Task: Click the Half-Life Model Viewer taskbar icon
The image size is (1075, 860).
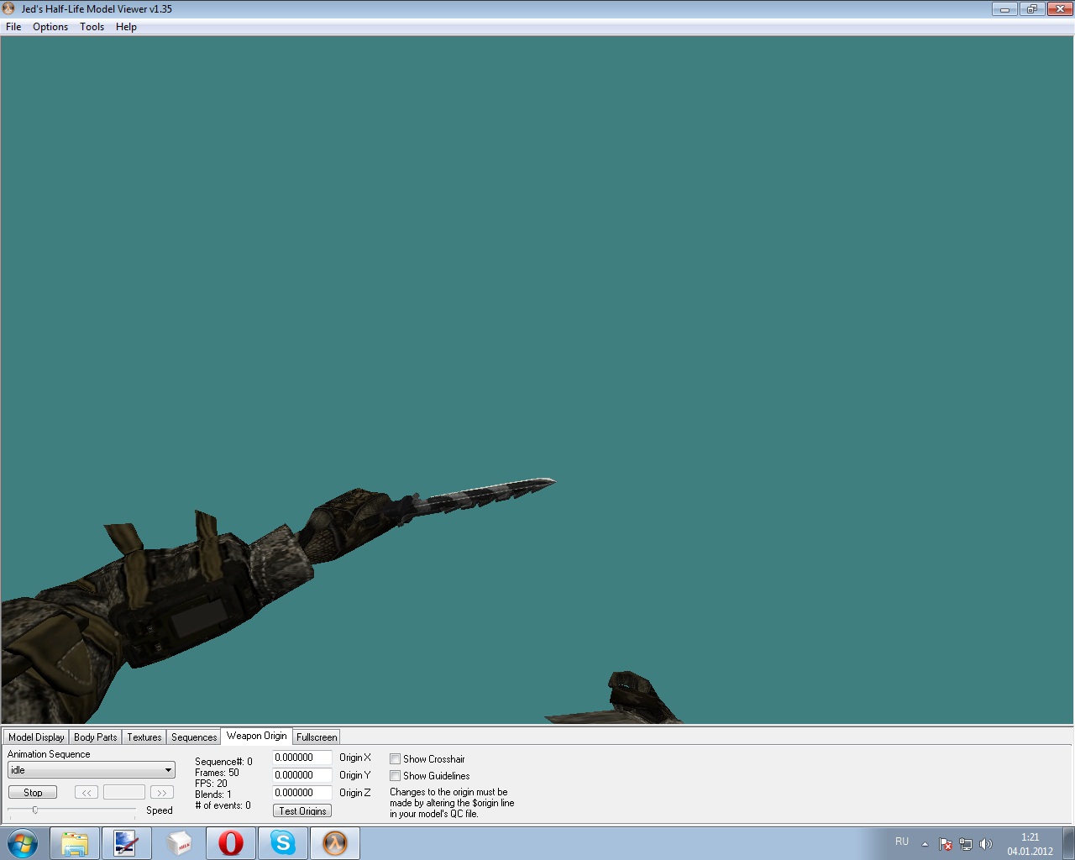Action: point(335,843)
